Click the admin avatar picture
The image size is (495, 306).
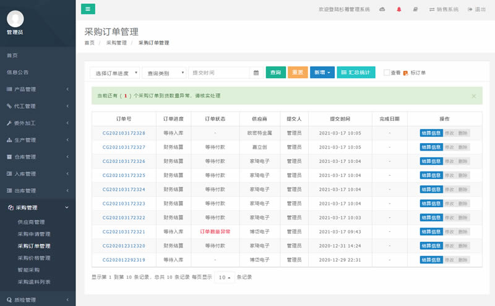(x=15, y=19)
